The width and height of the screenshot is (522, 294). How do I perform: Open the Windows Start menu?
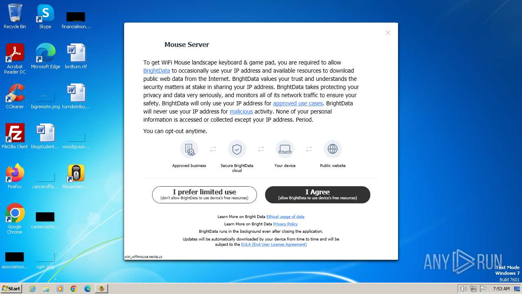11,288
